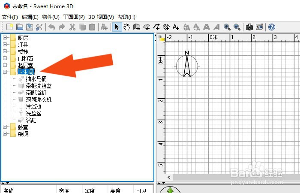Add furniture to home icon
The width and height of the screenshot is (300, 193).
coord(104,27)
